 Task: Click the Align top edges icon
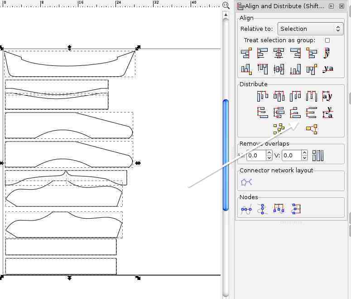pyautogui.click(x=263, y=69)
